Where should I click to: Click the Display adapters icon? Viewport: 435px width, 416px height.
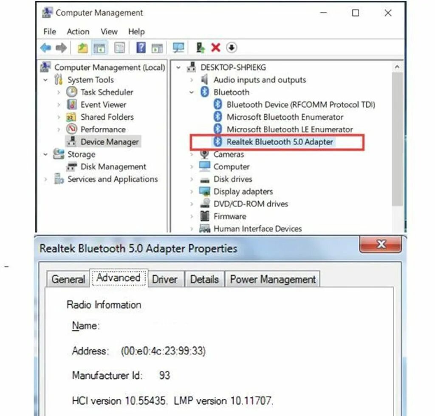click(205, 191)
